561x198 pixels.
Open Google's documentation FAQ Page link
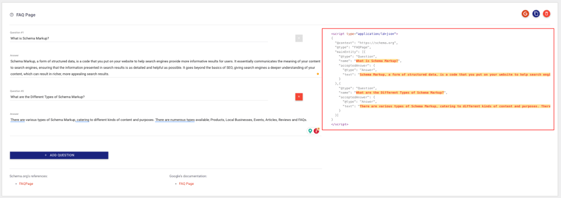[x=186, y=184]
